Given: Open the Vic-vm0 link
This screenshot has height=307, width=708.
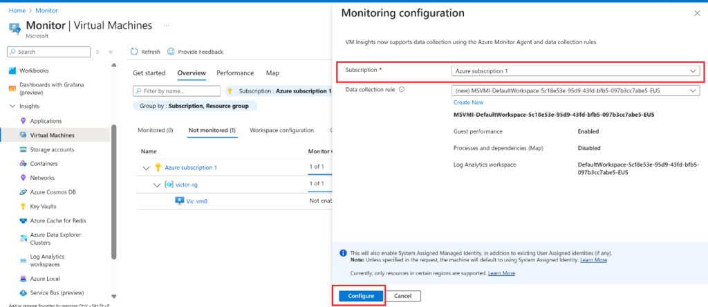Looking at the screenshot, I should pyautogui.click(x=197, y=201).
